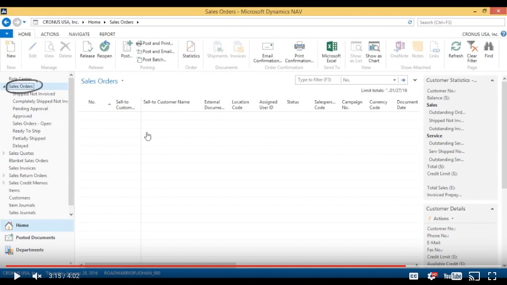Image resolution: width=507 pixels, height=285 pixels.
Task: Enter fullscreen video mode
Action: [492, 276]
